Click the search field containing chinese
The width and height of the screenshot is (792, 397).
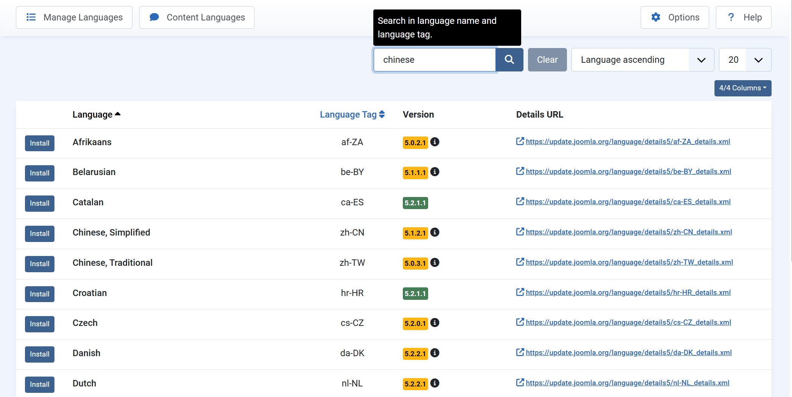click(x=435, y=60)
